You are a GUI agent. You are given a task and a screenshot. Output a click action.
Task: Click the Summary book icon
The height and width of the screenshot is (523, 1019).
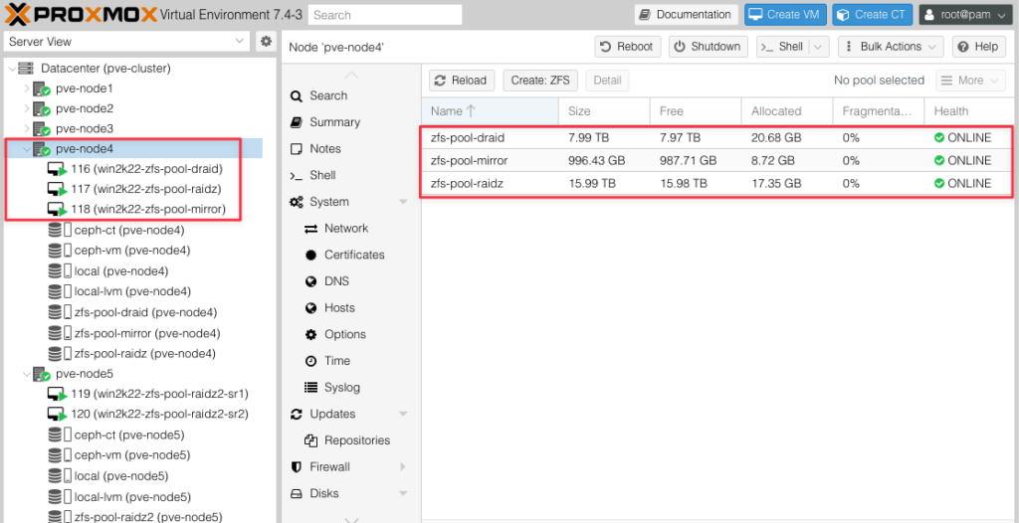click(297, 122)
